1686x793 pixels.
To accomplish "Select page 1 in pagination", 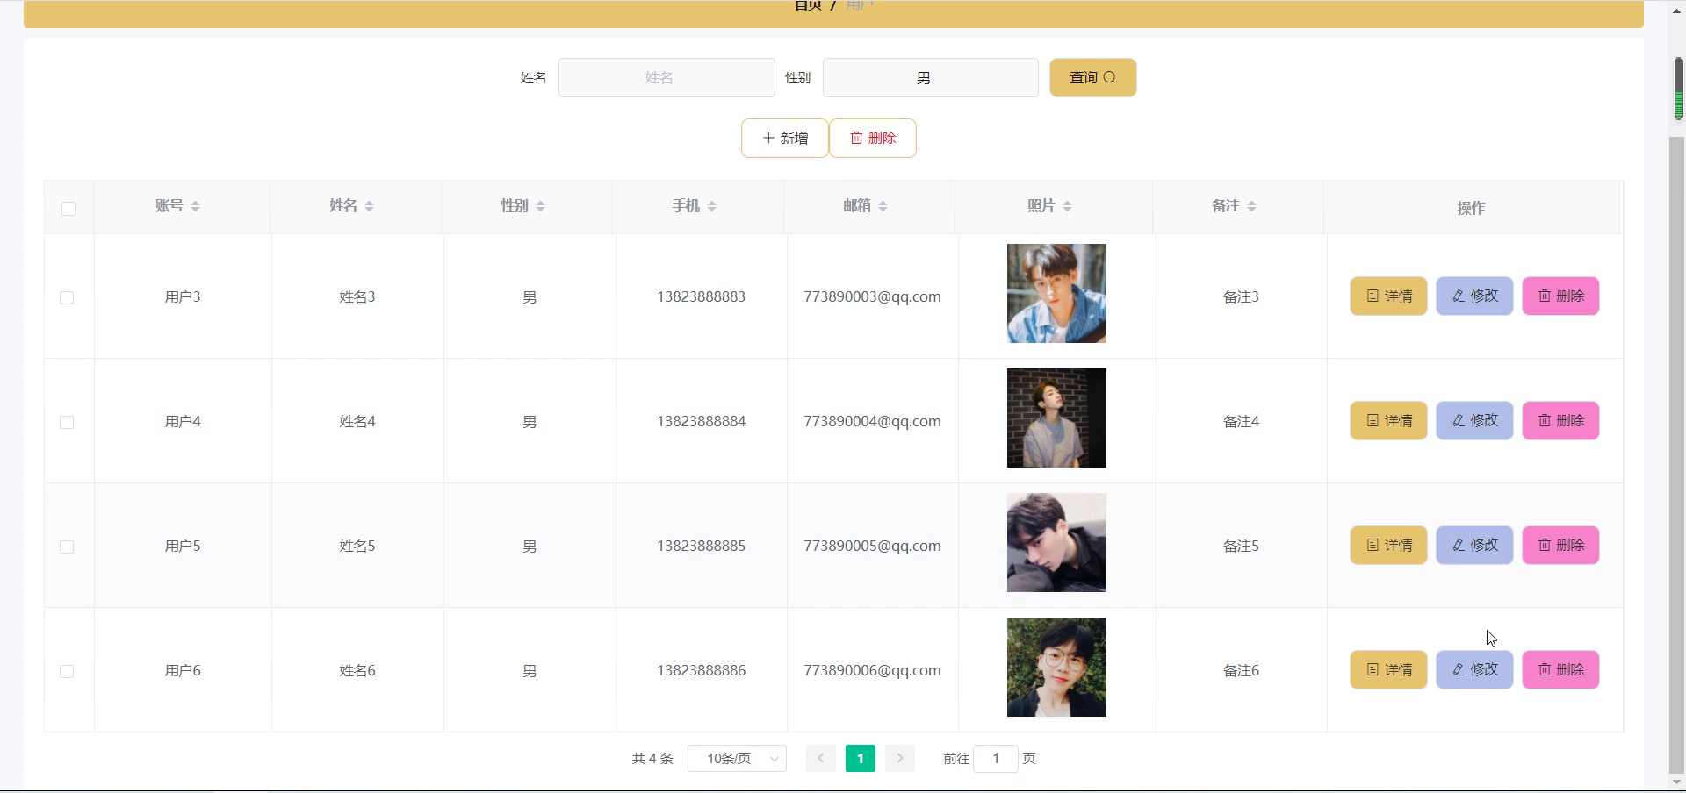I will [861, 758].
